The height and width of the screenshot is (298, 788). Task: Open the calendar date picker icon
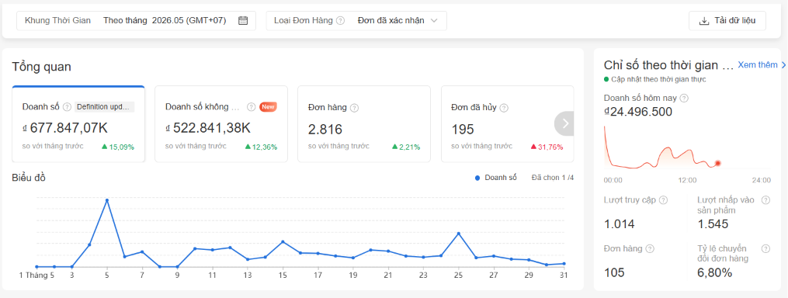point(243,21)
